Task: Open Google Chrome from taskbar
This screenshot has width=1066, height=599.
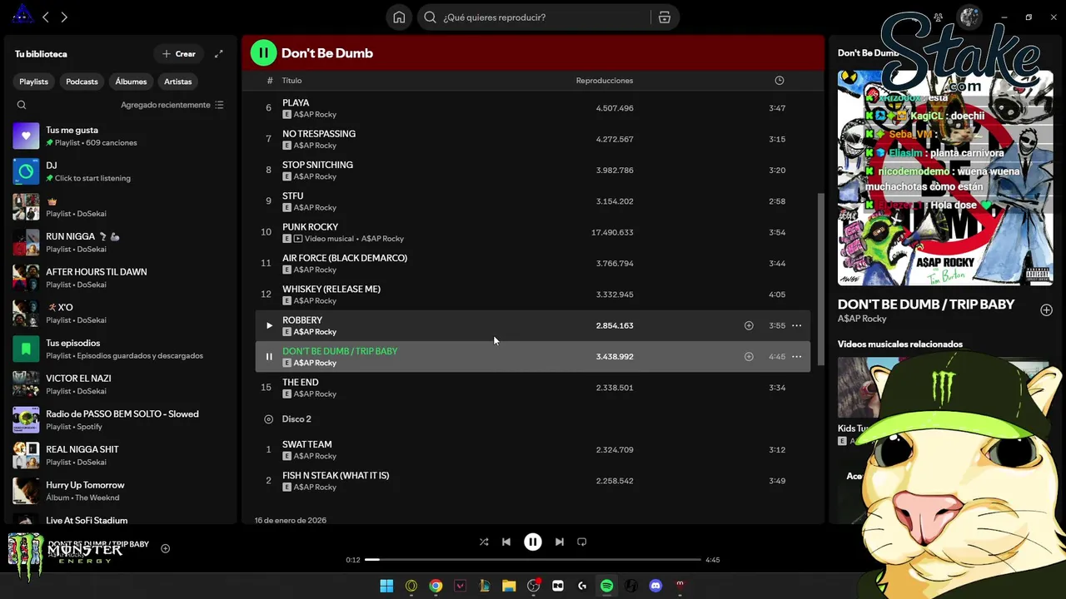Action: click(436, 586)
